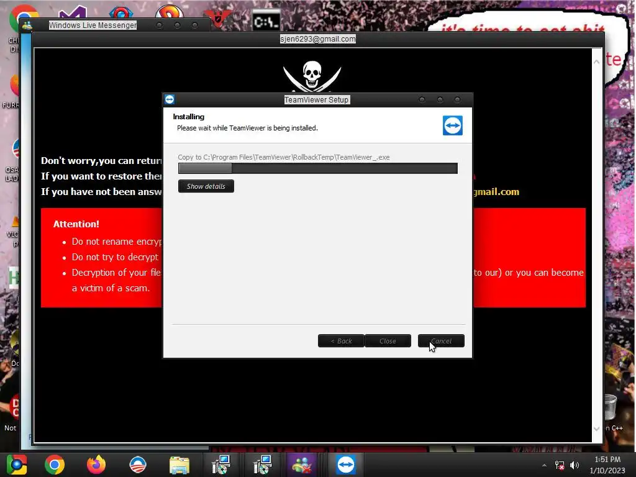Select the green H desktop icon

click(x=14, y=277)
